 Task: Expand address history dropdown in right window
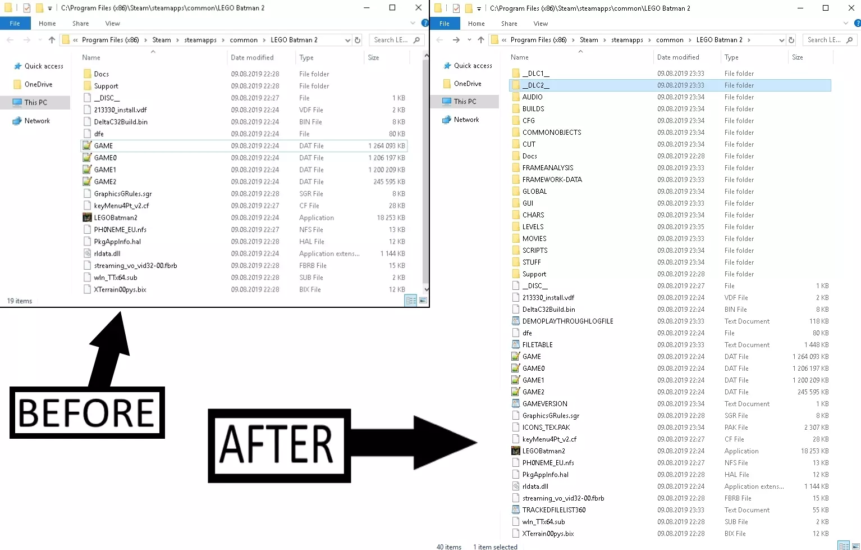click(781, 40)
